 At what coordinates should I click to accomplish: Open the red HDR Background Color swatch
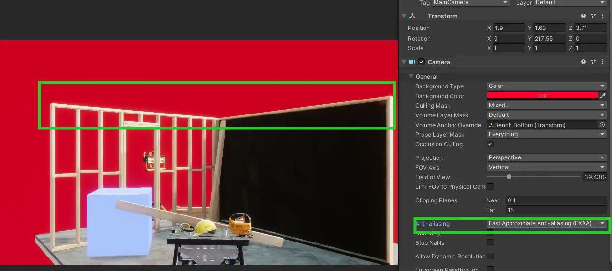(542, 96)
